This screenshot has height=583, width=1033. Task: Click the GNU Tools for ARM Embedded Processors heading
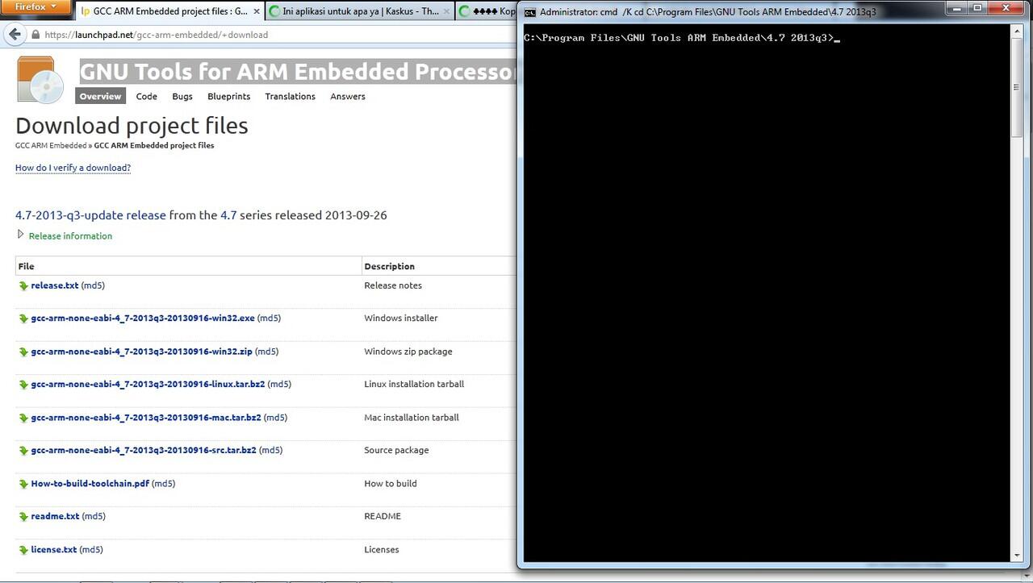click(298, 71)
